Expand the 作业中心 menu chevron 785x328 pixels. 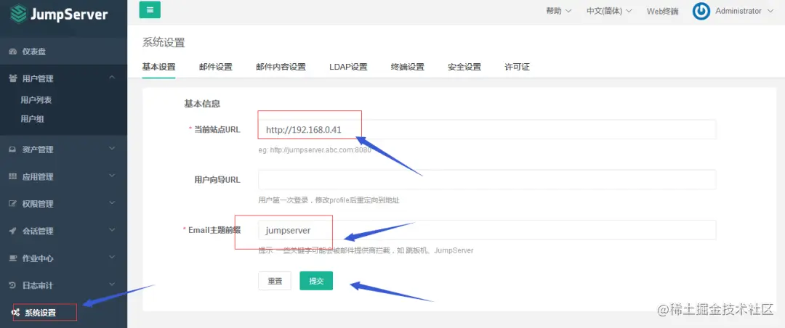[112, 258]
